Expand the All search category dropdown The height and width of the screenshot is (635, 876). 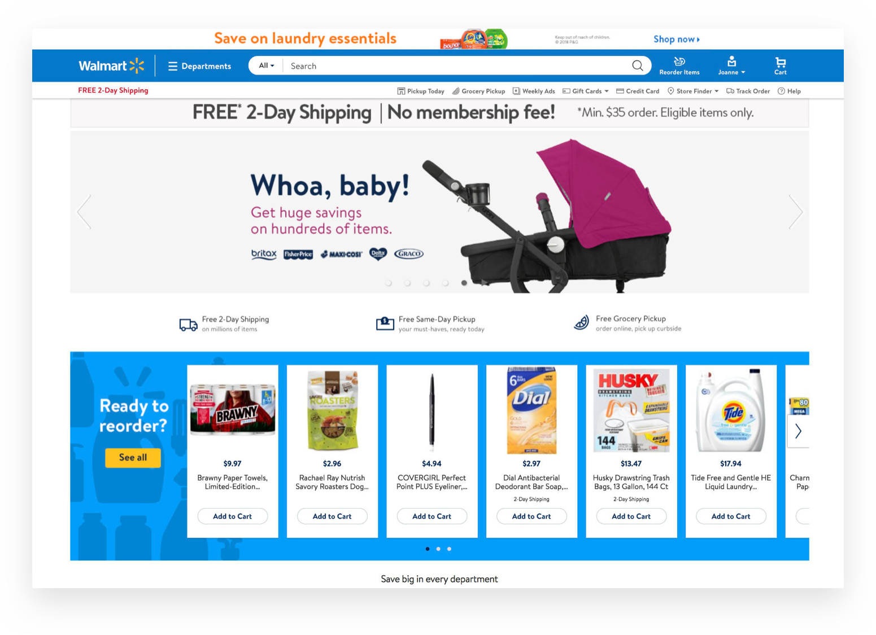266,66
